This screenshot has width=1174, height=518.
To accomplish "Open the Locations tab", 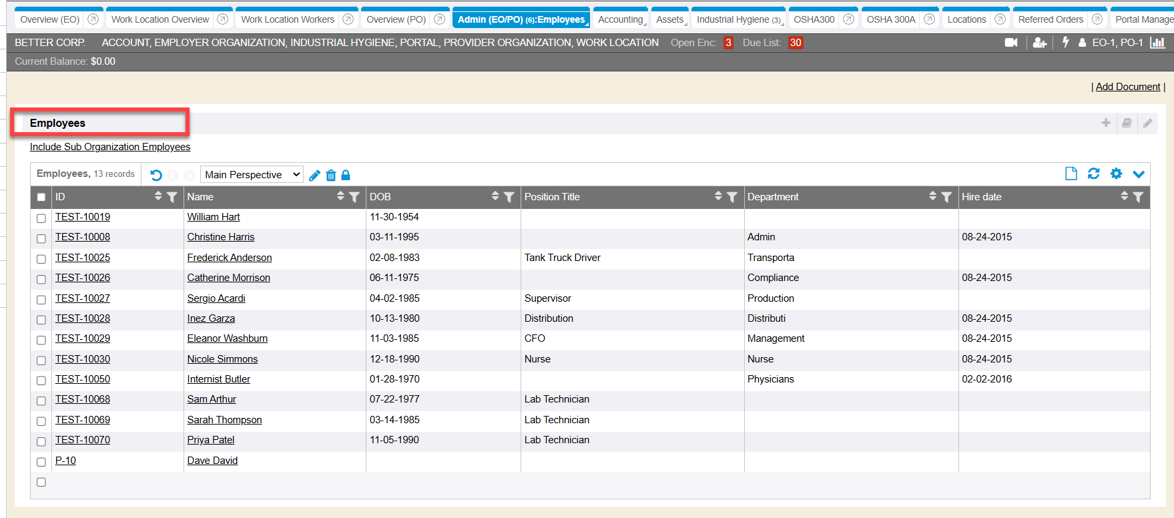I will click(x=966, y=19).
